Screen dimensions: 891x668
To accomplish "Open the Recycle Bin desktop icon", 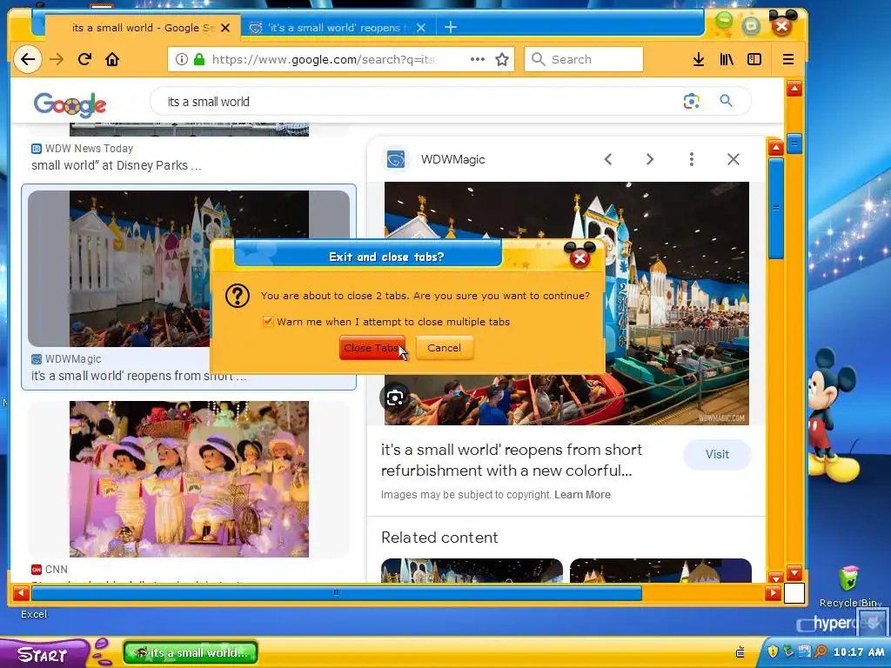I will [x=848, y=585].
